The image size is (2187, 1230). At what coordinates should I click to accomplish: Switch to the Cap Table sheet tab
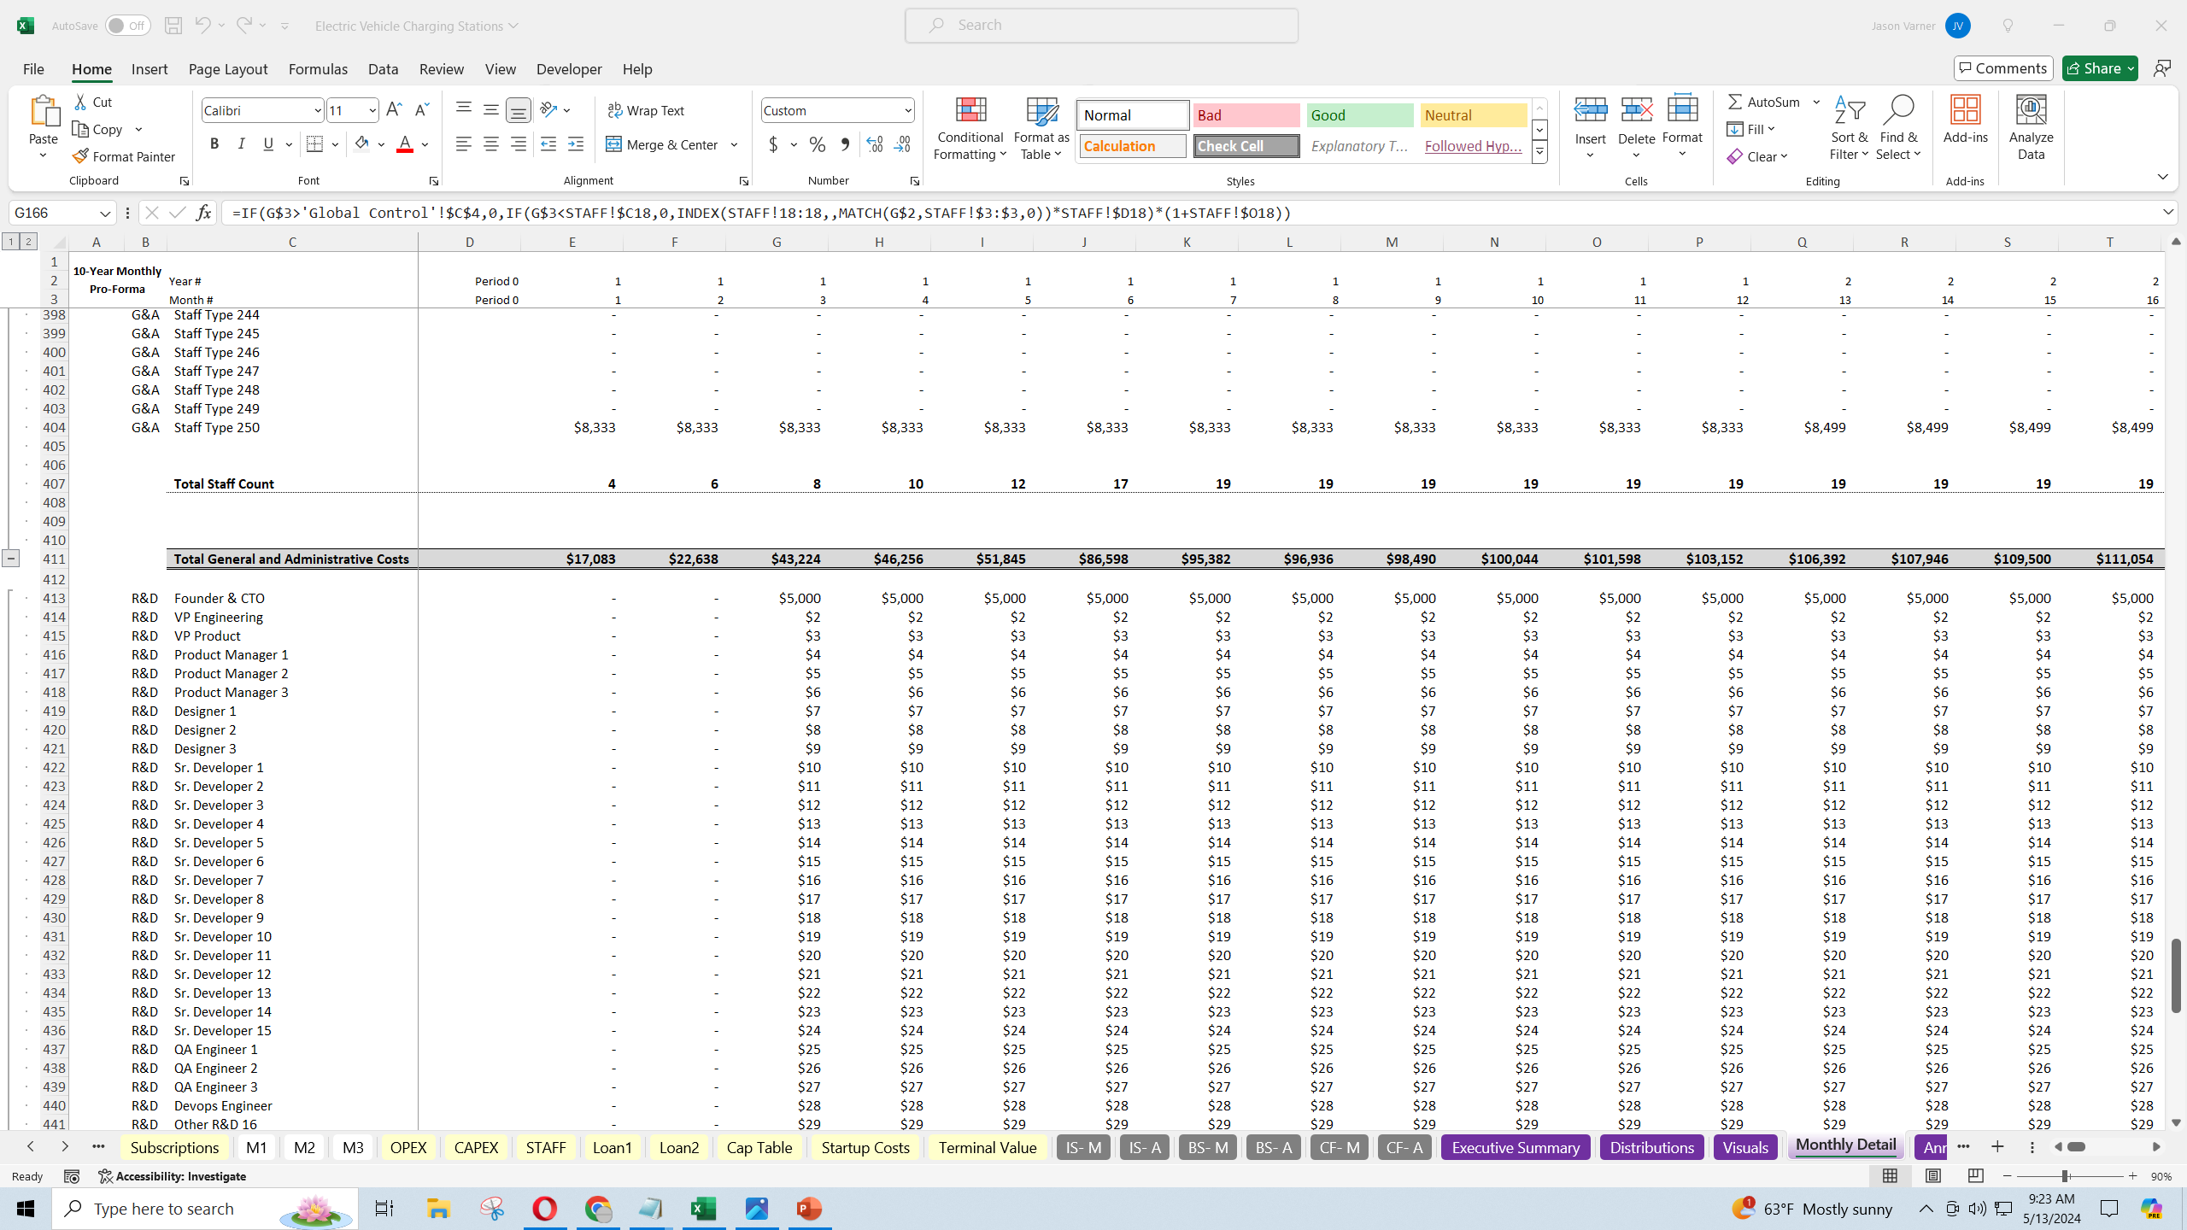point(759,1147)
